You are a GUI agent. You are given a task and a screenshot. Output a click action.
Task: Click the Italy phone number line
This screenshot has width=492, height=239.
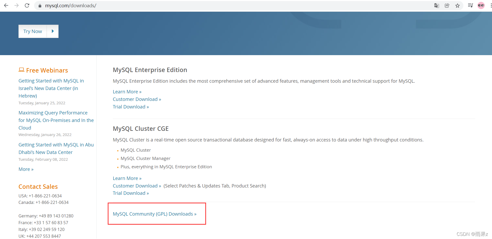pyautogui.click(x=41, y=229)
